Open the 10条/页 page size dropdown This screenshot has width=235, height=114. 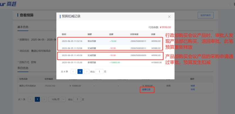click(57, 99)
